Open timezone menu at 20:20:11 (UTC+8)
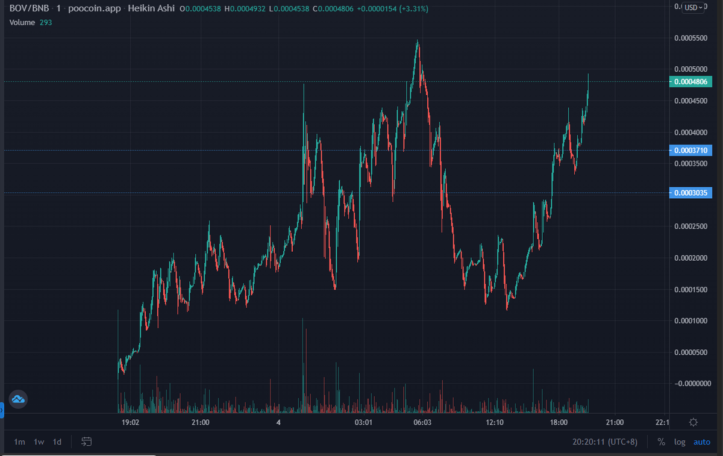This screenshot has width=723, height=456. 605,442
